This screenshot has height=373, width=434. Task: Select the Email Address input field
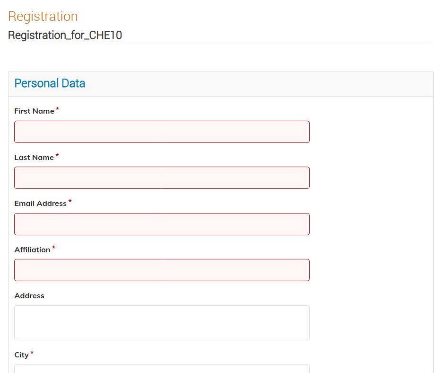[162, 224]
